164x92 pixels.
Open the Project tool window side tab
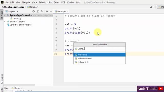[x=2, y=15]
